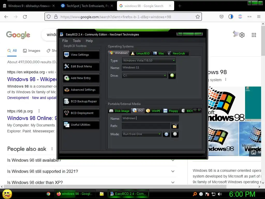Switch to the Mac tab
The width and height of the screenshot is (265, 199).
[x=159, y=53]
